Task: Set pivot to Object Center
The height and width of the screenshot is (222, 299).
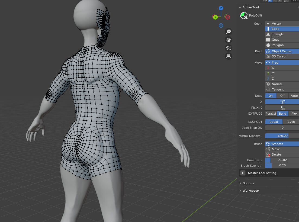Action: 282,51
